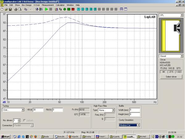
Task: Click the loudspeaker box diagram image
Action: tap(171, 35)
